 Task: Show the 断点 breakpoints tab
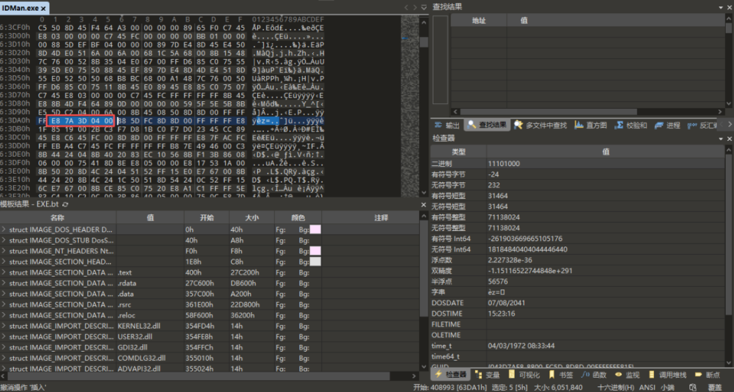click(x=707, y=375)
